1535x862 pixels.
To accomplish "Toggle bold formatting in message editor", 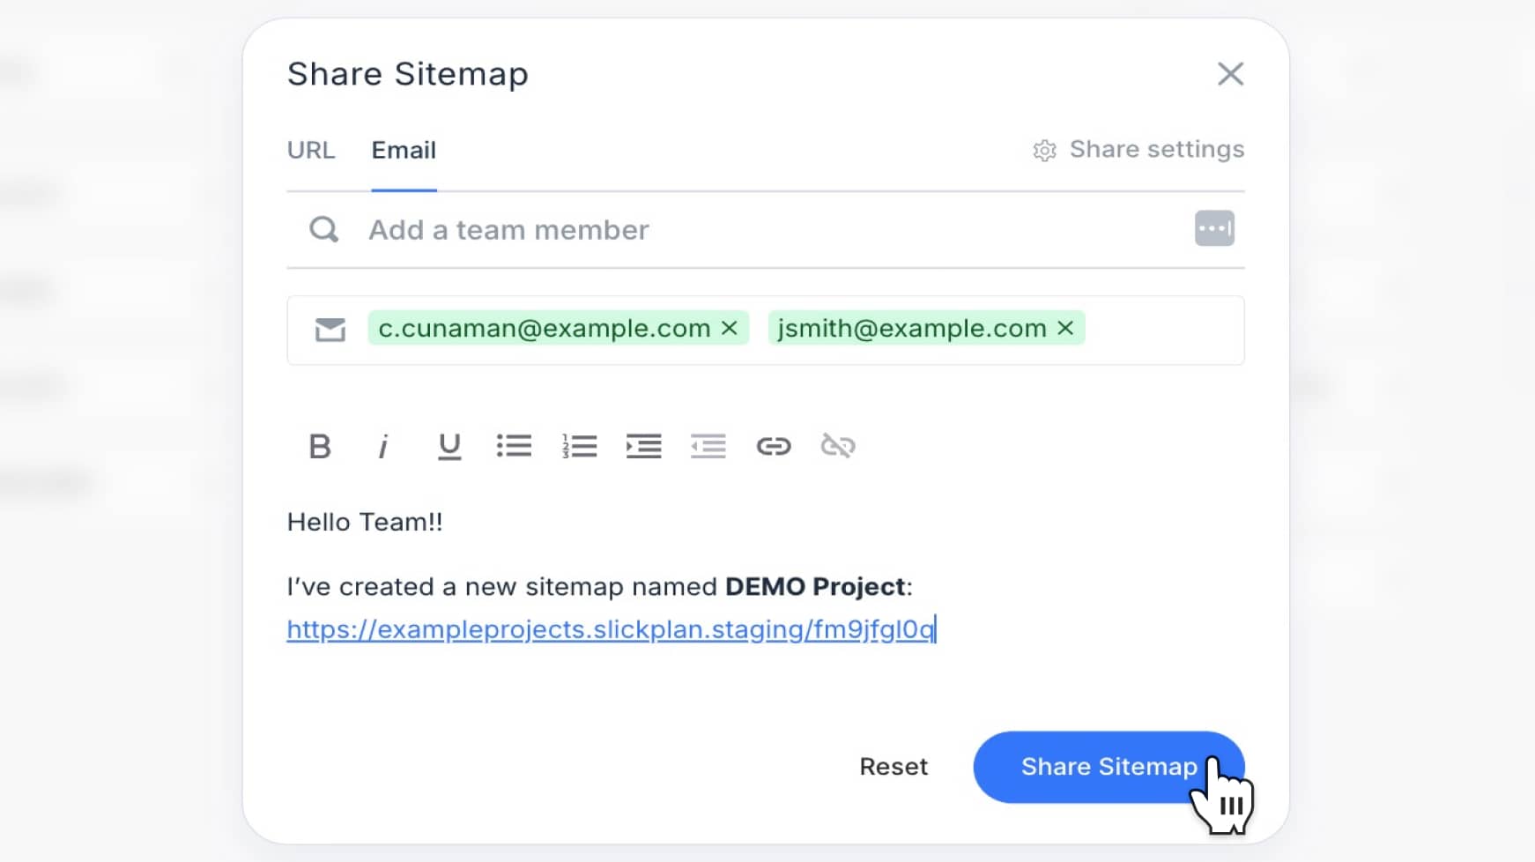I will coord(320,446).
